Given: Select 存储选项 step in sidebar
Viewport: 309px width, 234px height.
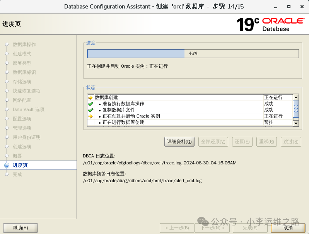Looking at the screenshot, I should point(22,82).
